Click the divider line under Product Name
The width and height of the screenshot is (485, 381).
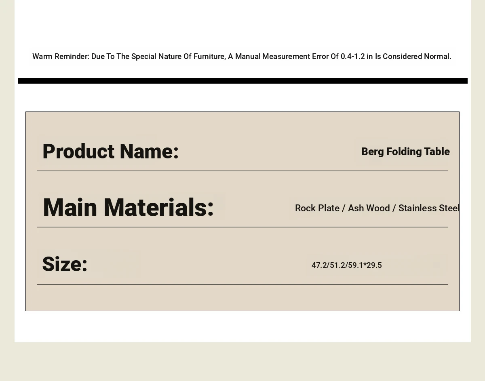242,171
